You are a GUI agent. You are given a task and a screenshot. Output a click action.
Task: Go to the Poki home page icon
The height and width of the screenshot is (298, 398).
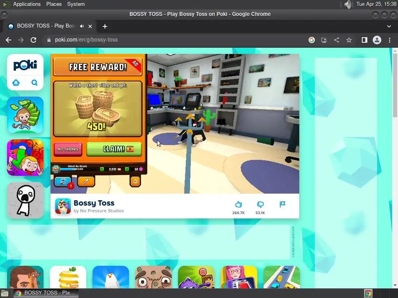(x=16, y=83)
